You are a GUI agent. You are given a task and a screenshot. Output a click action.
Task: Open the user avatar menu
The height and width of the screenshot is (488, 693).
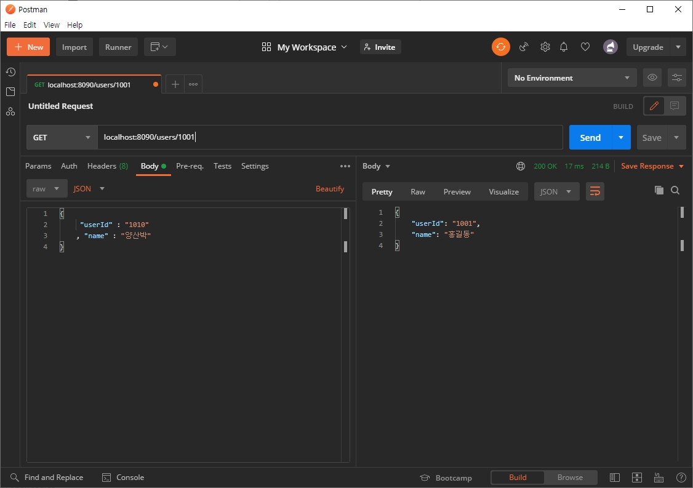(611, 47)
